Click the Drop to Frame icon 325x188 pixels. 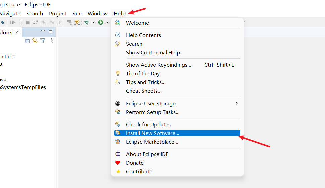[x=69, y=22]
